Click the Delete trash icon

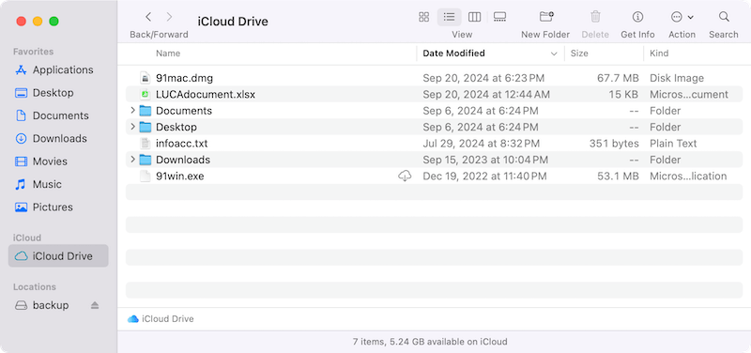point(595,17)
